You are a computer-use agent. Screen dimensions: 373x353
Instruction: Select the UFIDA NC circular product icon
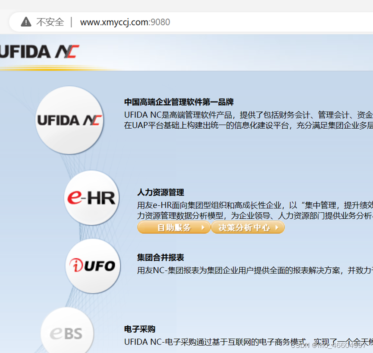tap(70, 119)
